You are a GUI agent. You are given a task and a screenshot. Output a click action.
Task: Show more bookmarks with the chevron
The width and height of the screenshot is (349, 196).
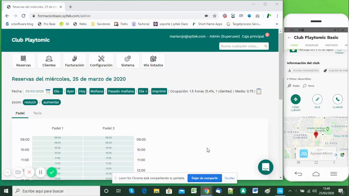click(277, 24)
